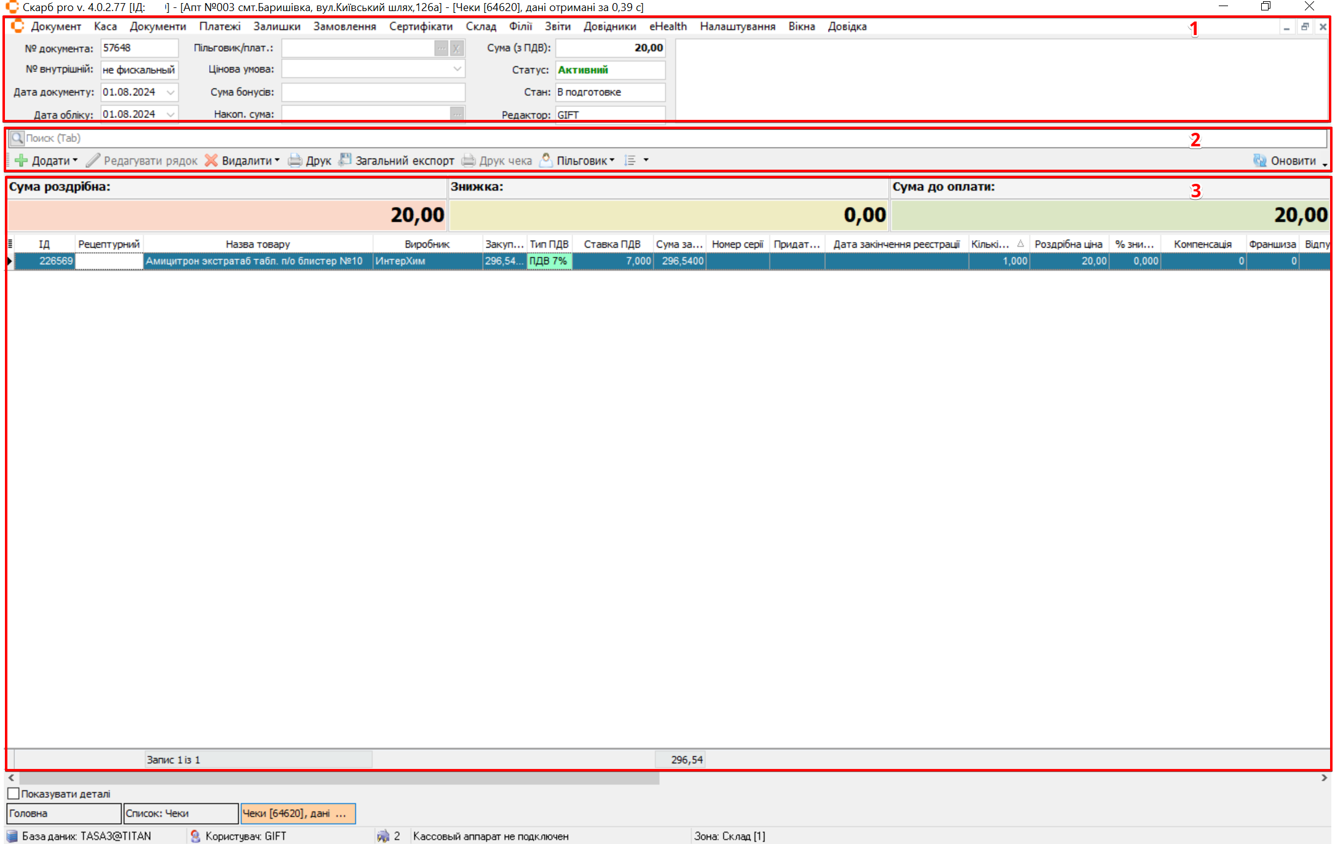Screen dimensions: 1335x844
Task: Click the Друк чека printer icon
Action: click(469, 160)
